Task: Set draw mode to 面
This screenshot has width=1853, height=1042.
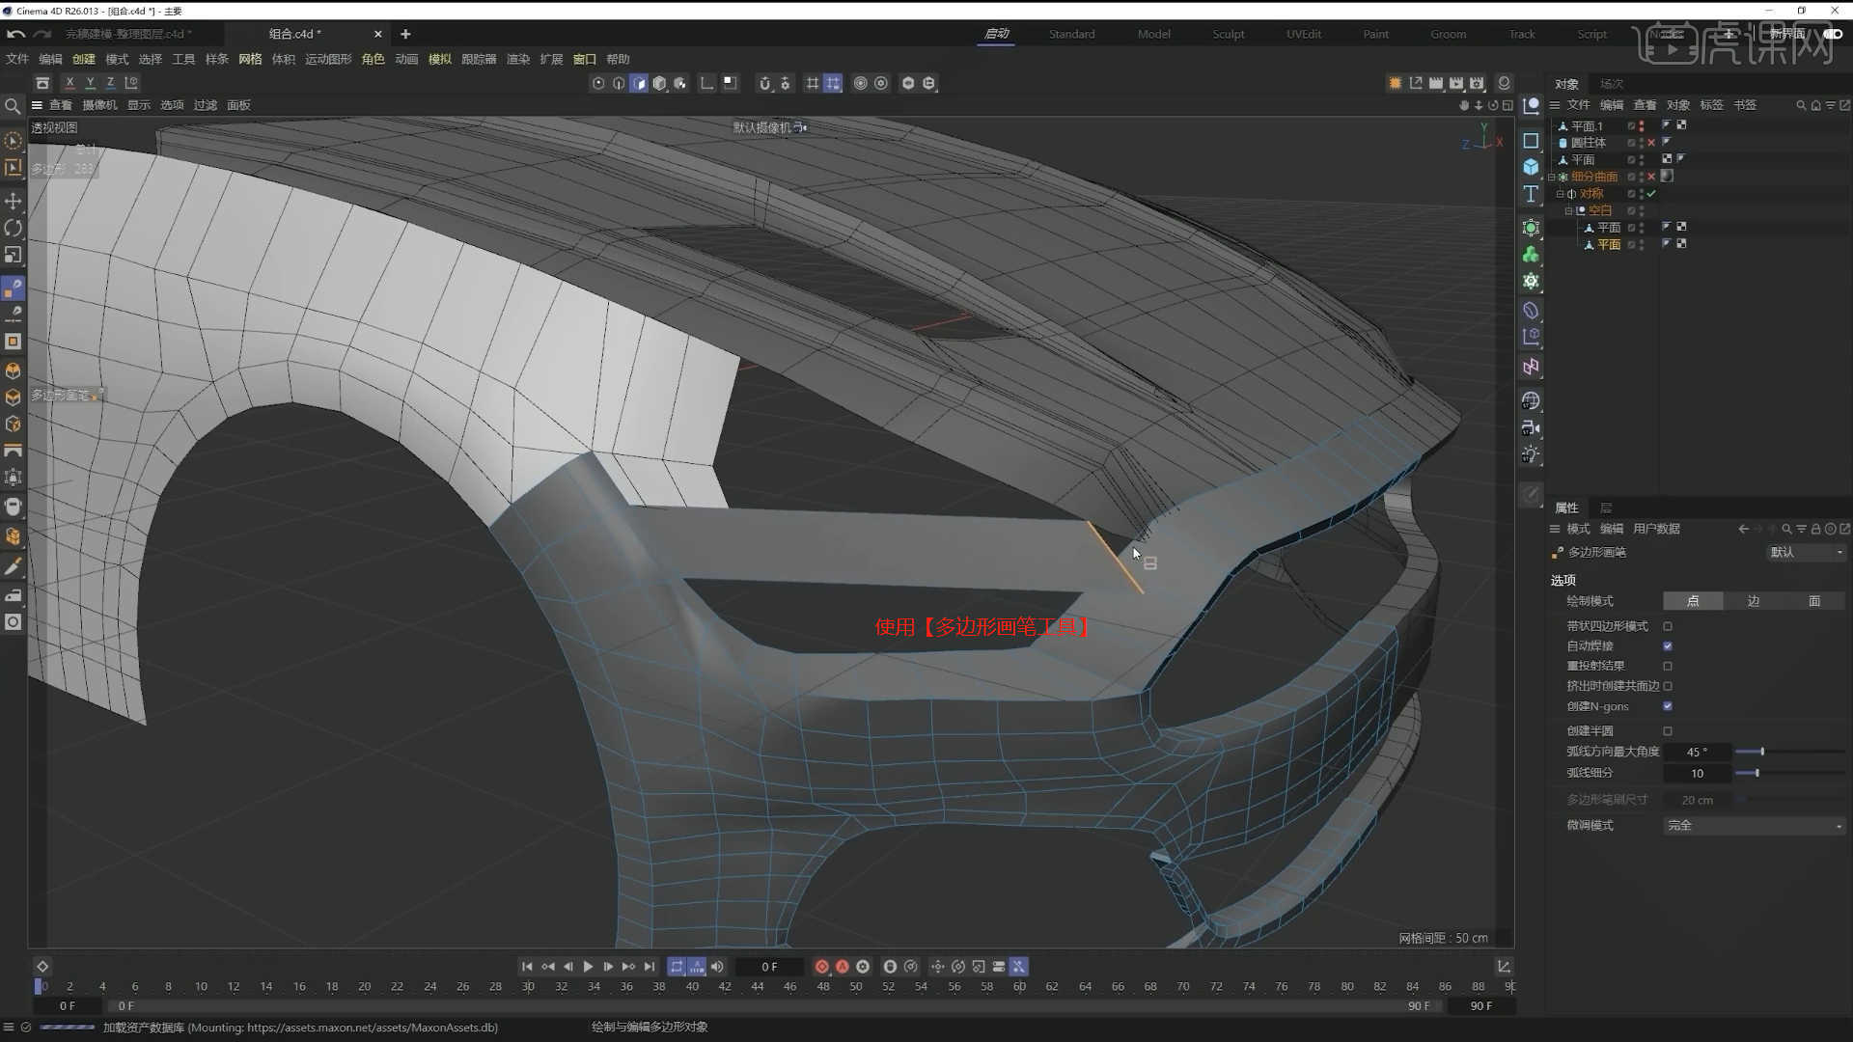Action: (1814, 601)
